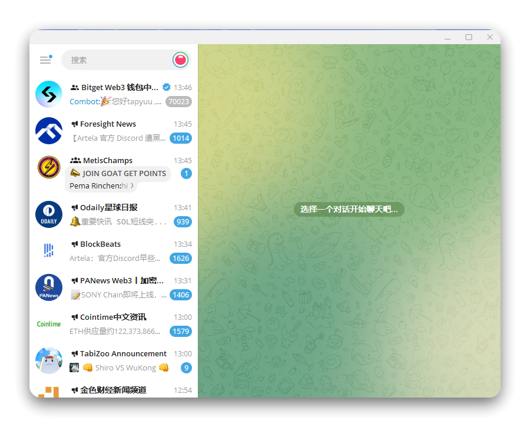Click the Foresight News channel avatar

pos(48,131)
